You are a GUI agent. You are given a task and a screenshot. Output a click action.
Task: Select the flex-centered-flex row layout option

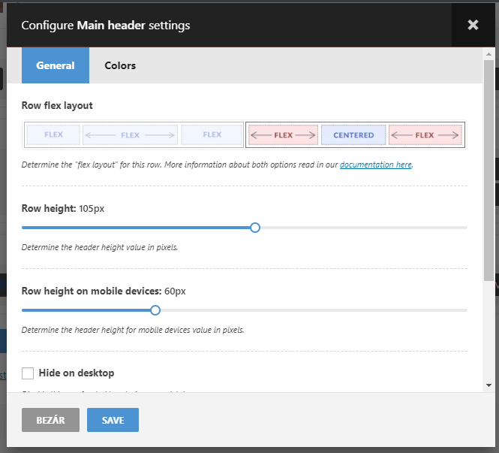click(354, 135)
